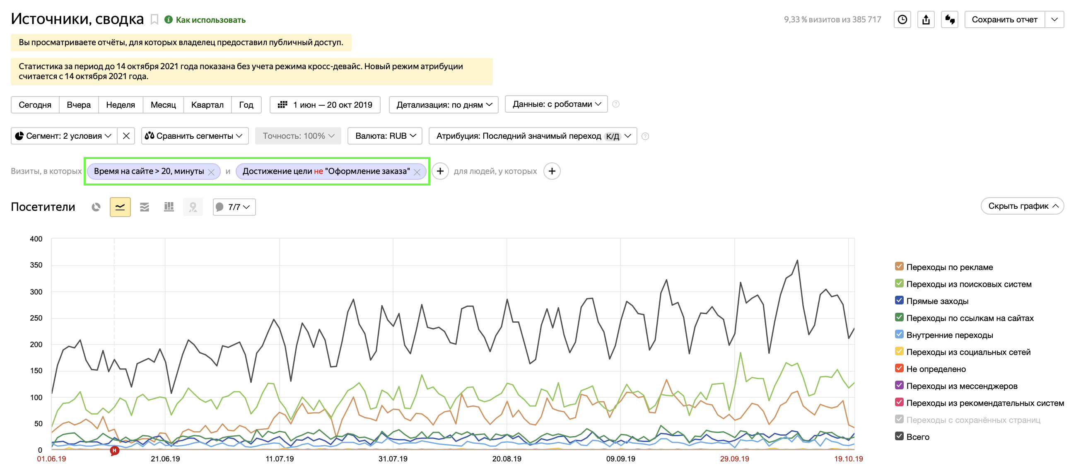Image resolution: width=1076 pixels, height=473 pixels.
Task: Click the red annotation marker on timeline
Action: tap(114, 451)
